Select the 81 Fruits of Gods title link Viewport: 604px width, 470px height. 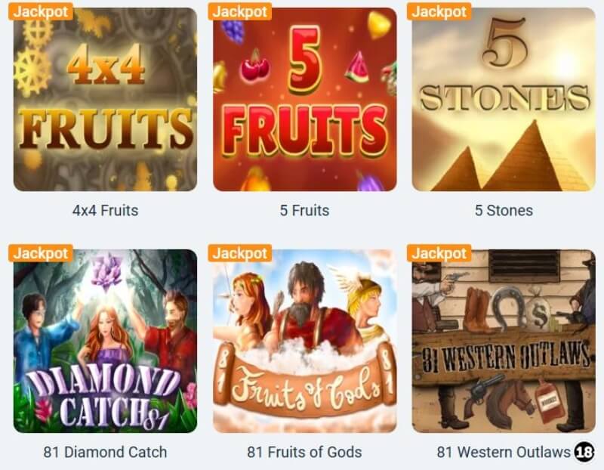point(305,452)
